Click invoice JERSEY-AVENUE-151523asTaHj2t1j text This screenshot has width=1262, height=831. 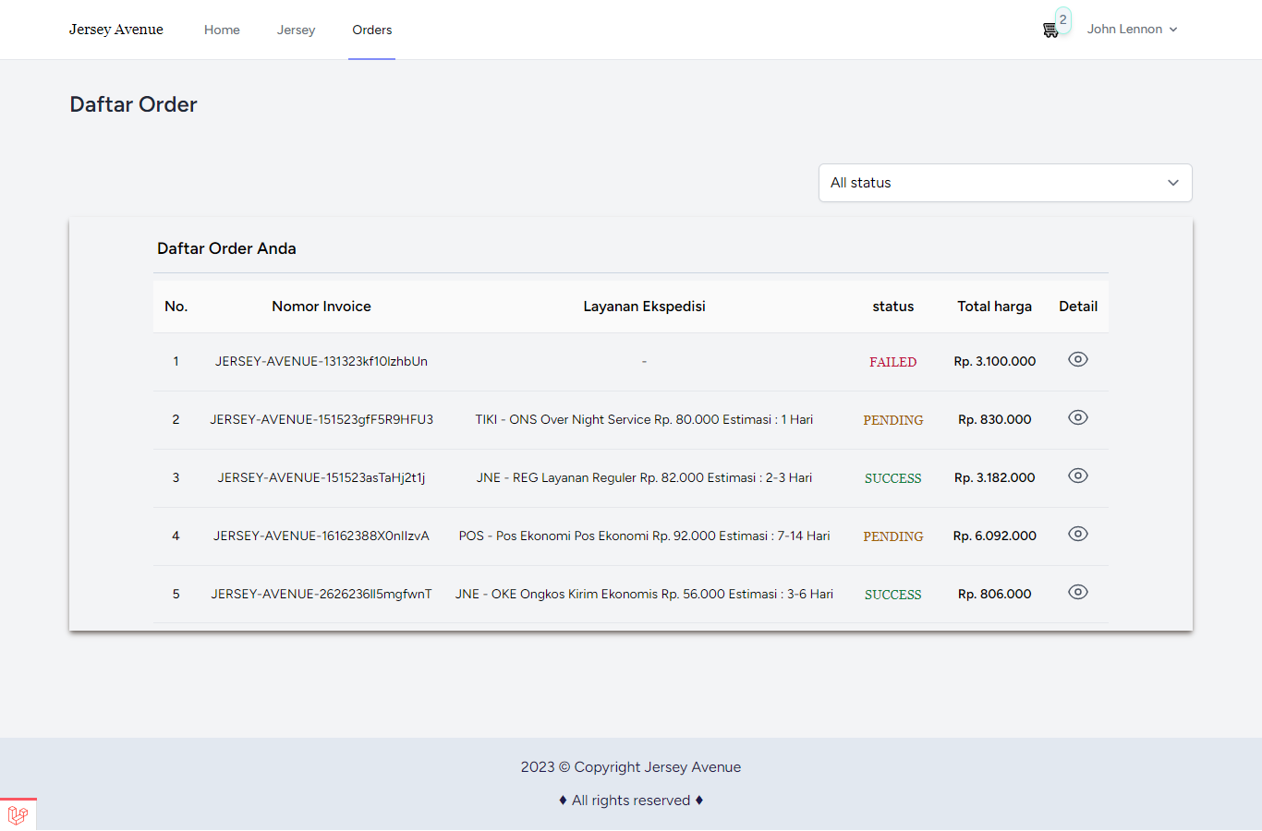tap(322, 477)
